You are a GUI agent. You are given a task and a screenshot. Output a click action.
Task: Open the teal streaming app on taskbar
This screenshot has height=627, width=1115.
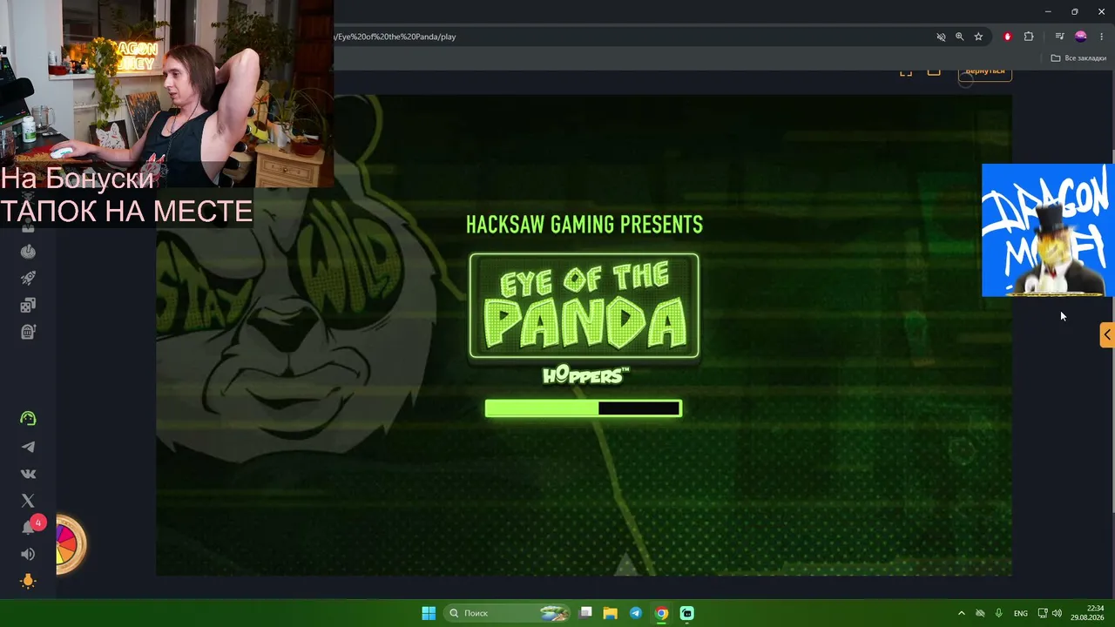pyautogui.click(x=686, y=613)
